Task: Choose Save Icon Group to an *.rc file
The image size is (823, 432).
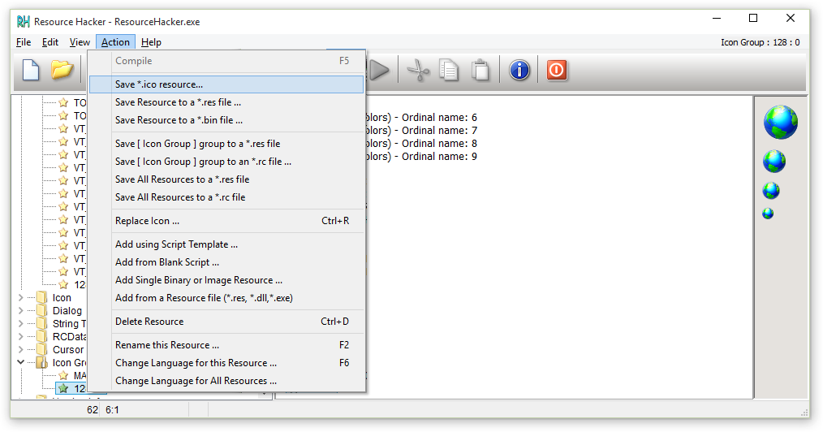Action: 226,162
